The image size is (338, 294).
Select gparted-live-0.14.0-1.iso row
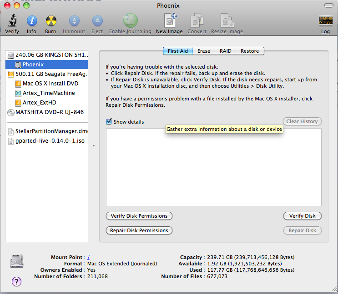click(46, 141)
